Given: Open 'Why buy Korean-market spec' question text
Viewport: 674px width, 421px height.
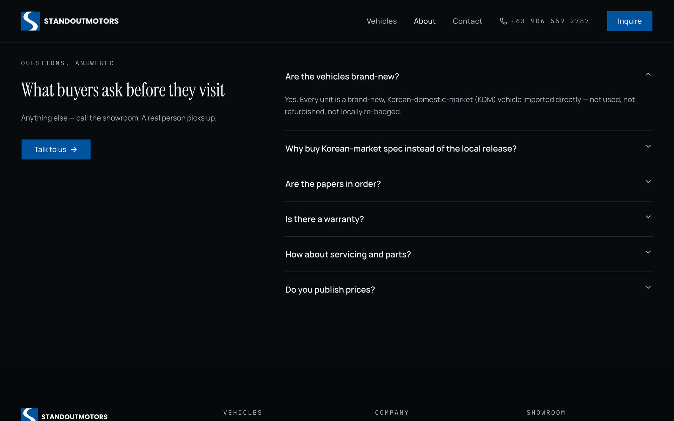Looking at the screenshot, I should coord(401,149).
